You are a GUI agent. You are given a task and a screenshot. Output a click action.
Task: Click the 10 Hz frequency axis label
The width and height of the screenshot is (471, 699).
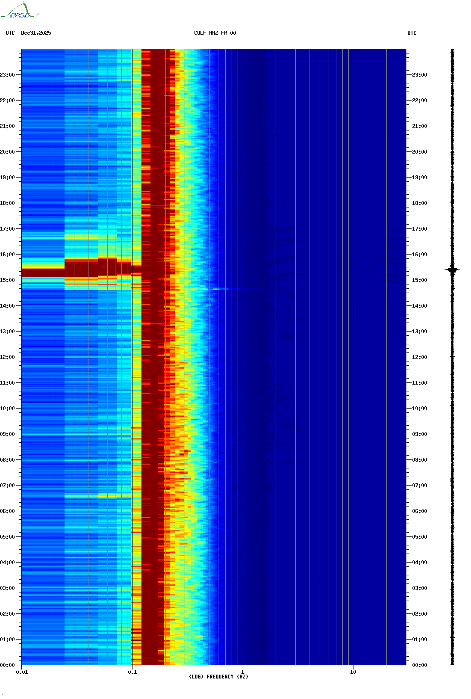(353, 672)
